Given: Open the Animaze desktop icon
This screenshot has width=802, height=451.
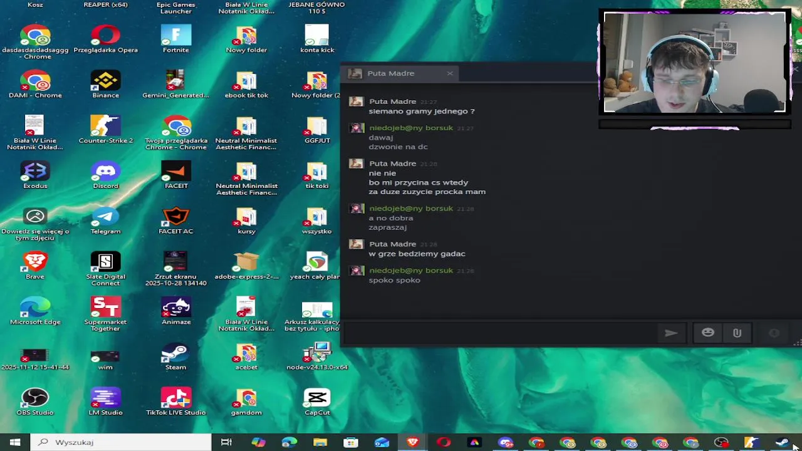Looking at the screenshot, I should tap(176, 311).
